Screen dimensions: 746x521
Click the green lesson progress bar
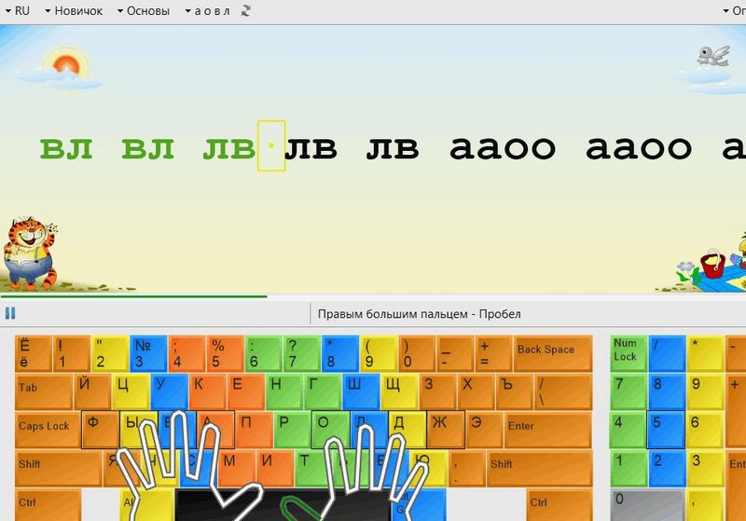(x=133, y=297)
